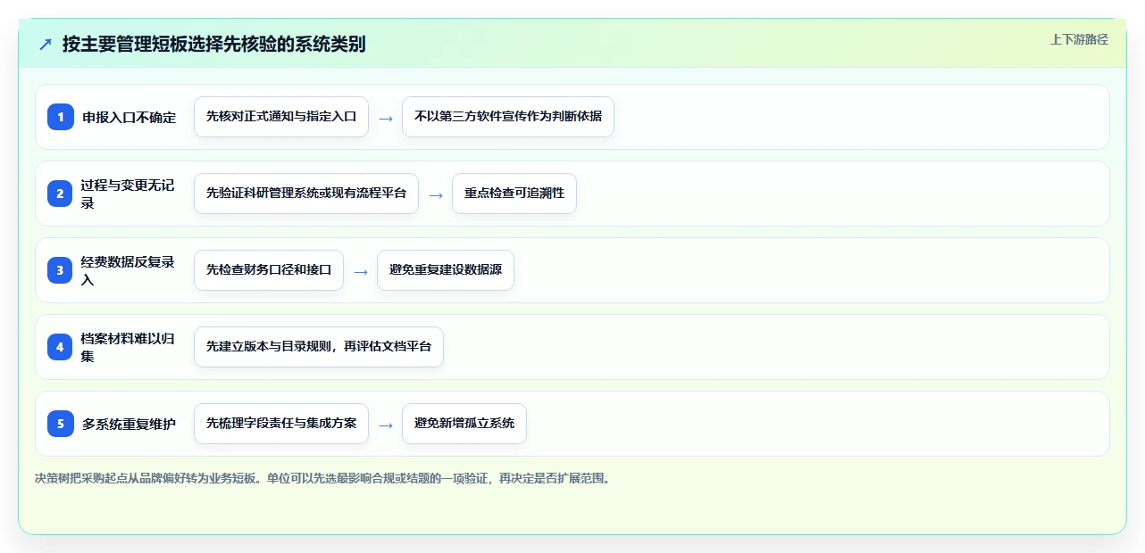Open the 避免新增孤立系统 box
Screen dimensions: 1145x553
coord(464,424)
